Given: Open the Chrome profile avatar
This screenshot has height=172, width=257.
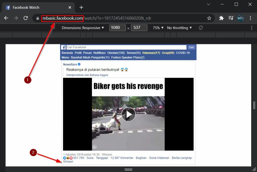Looking at the screenshot, I should pos(240,18).
